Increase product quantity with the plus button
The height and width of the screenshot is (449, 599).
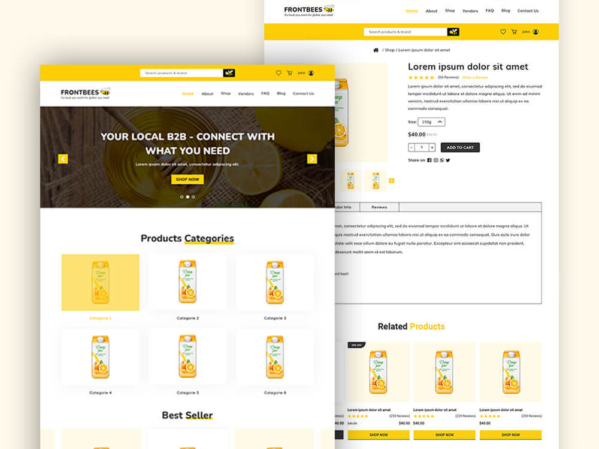pyautogui.click(x=432, y=147)
